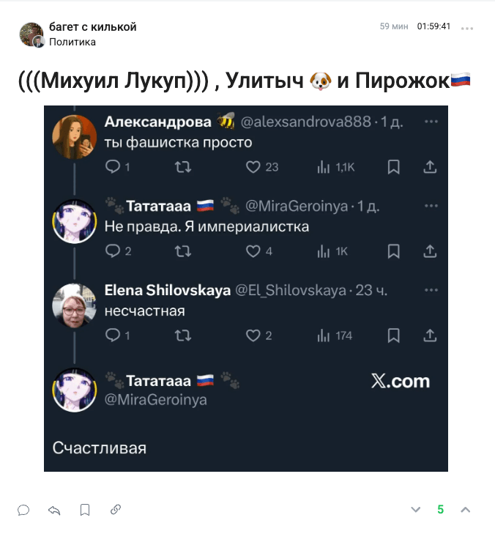This screenshot has width=495, height=534.
Task: Click the post author avatar
Action: 31,34
